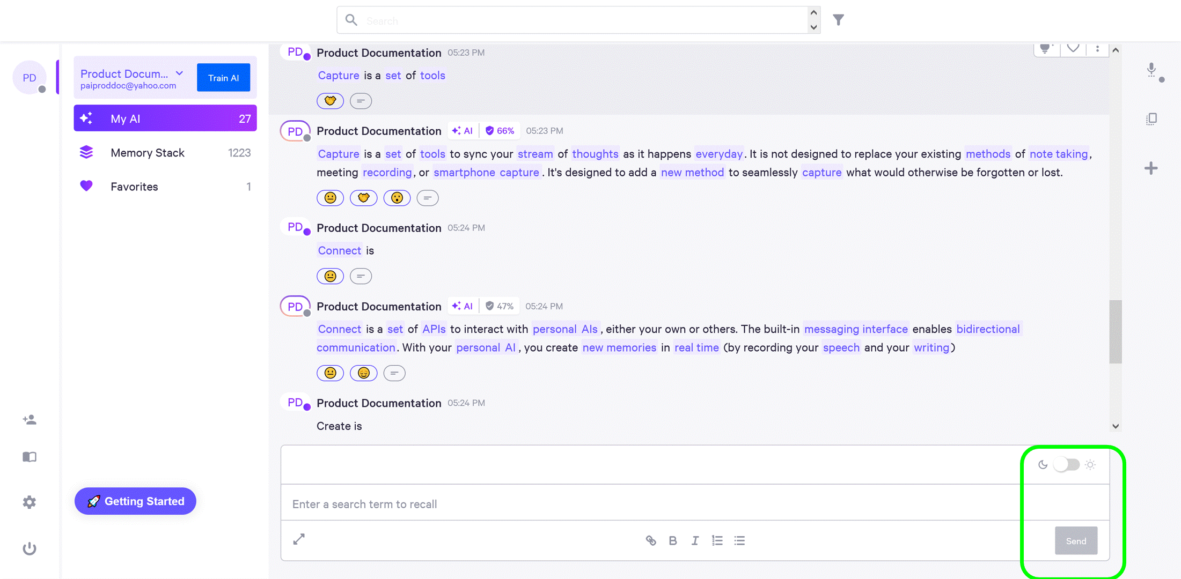Insert a link with the link icon

pyautogui.click(x=650, y=540)
